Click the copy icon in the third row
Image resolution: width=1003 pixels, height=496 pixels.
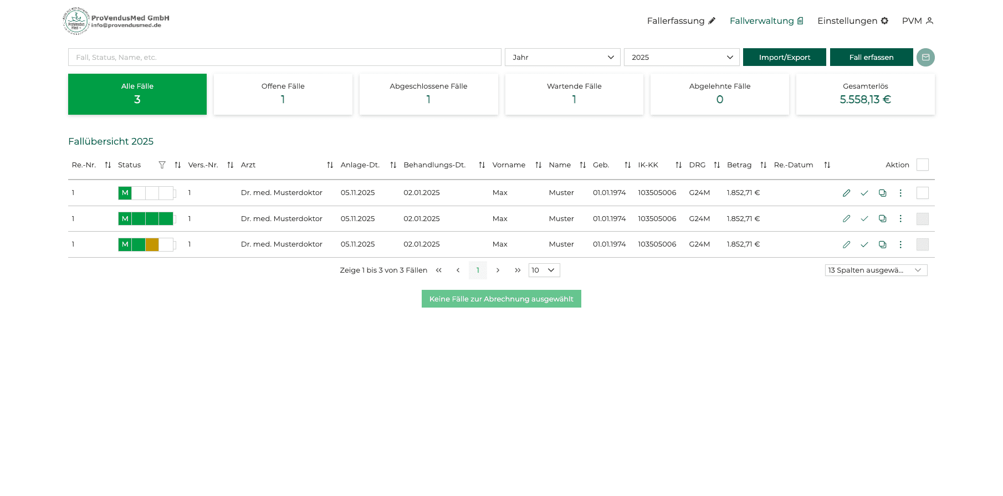tap(882, 244)
